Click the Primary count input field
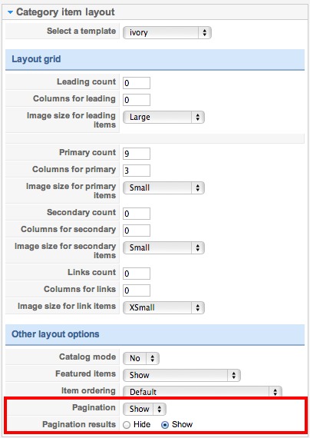This screenshot has height=438, width=310. click(137, 154)
